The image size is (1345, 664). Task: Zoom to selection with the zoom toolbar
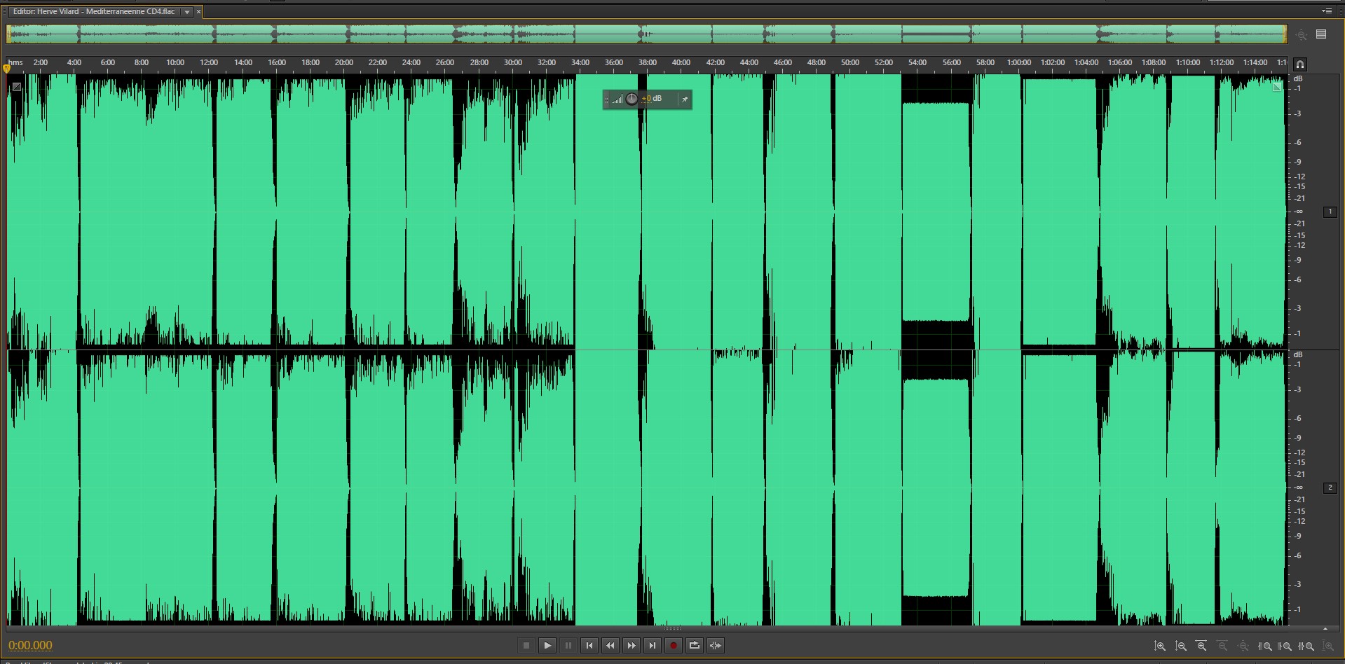coord(1306,646)
